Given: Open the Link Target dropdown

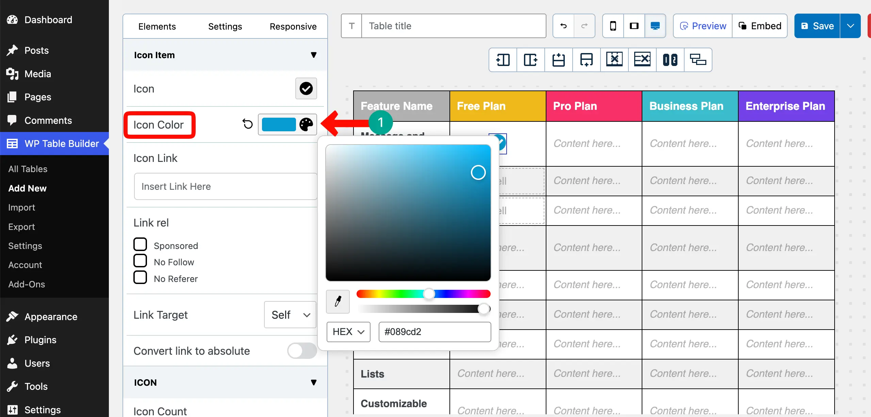Looking at the screenshot, I should 290,315.
